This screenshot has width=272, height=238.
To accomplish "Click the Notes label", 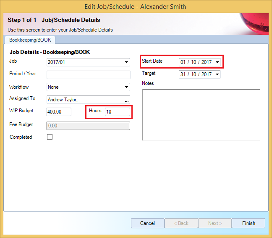I will pyautogui.click(x=148, y=83).
